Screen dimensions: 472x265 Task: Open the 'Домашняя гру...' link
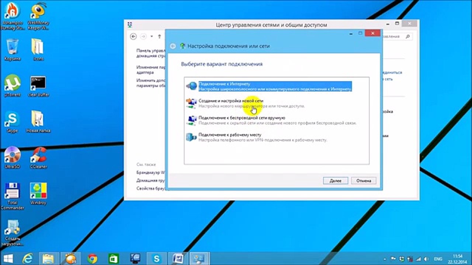(x=151, y=181)
